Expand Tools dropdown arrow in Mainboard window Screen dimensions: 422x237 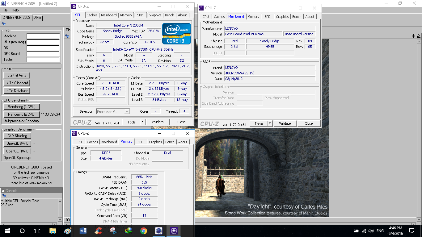270,123
